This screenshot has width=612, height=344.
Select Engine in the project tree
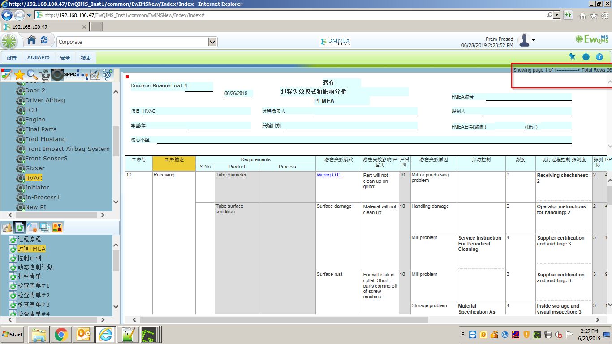pos(35,120)
